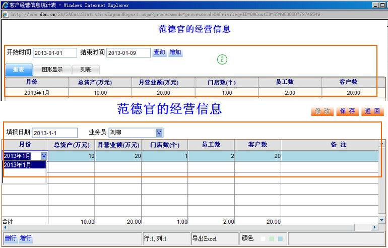Click the orange 修改 edit button

(322, 111)
